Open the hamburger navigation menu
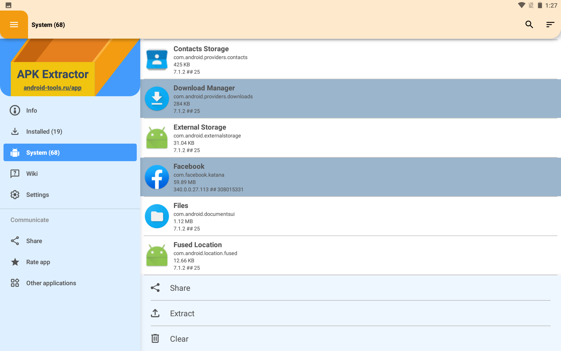This screenshot has height=351, width=561. click(14, 25)
